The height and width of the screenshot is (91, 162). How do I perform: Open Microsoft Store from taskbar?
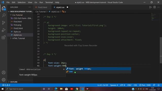(66, 89)
